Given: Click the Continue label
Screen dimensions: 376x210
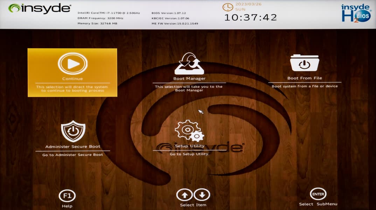Looking at the screenshot, I should (72, 79).
